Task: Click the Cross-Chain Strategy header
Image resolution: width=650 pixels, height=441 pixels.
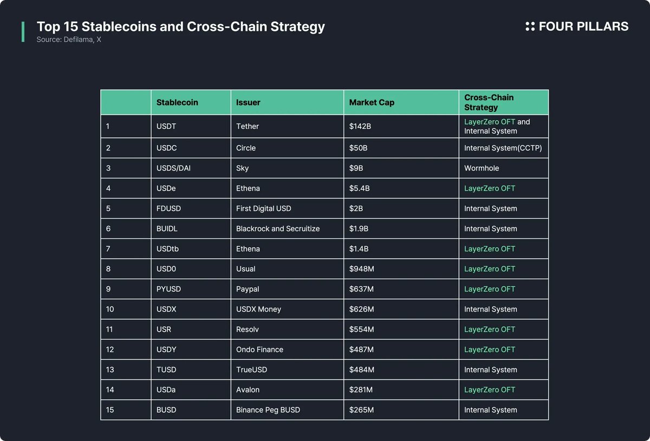Action: (489, 102)
